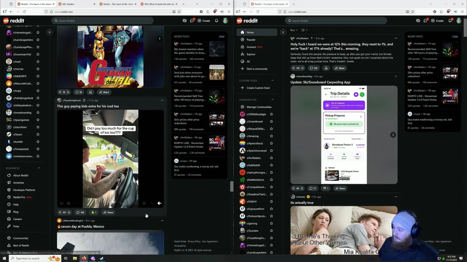Click Reddit logo in left window
This screenshot has width=467, height=262.
point(13,21)
